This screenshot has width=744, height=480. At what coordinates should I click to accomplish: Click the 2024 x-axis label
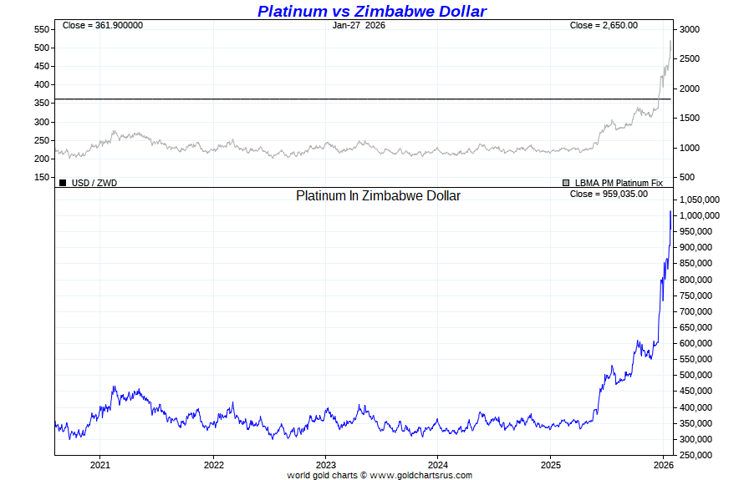point(438,465)
